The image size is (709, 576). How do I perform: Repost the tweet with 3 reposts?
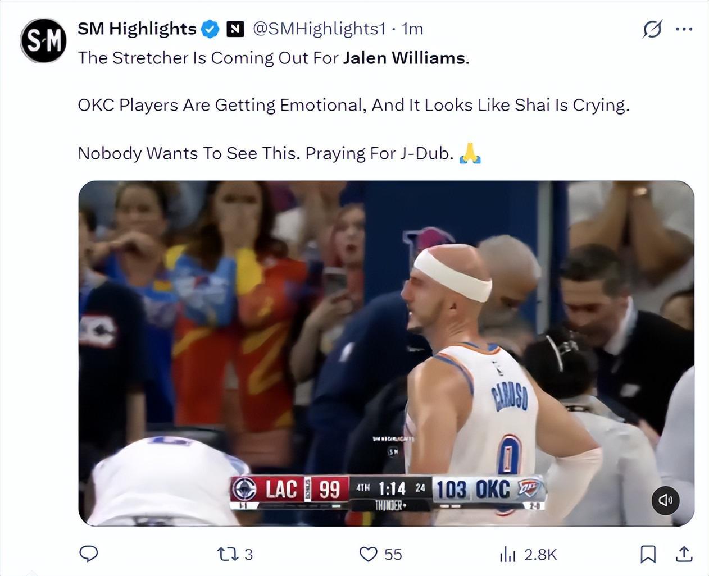coord(235,555)
